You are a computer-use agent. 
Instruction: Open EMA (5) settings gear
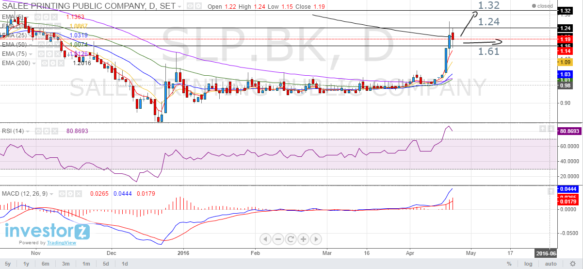47,17
